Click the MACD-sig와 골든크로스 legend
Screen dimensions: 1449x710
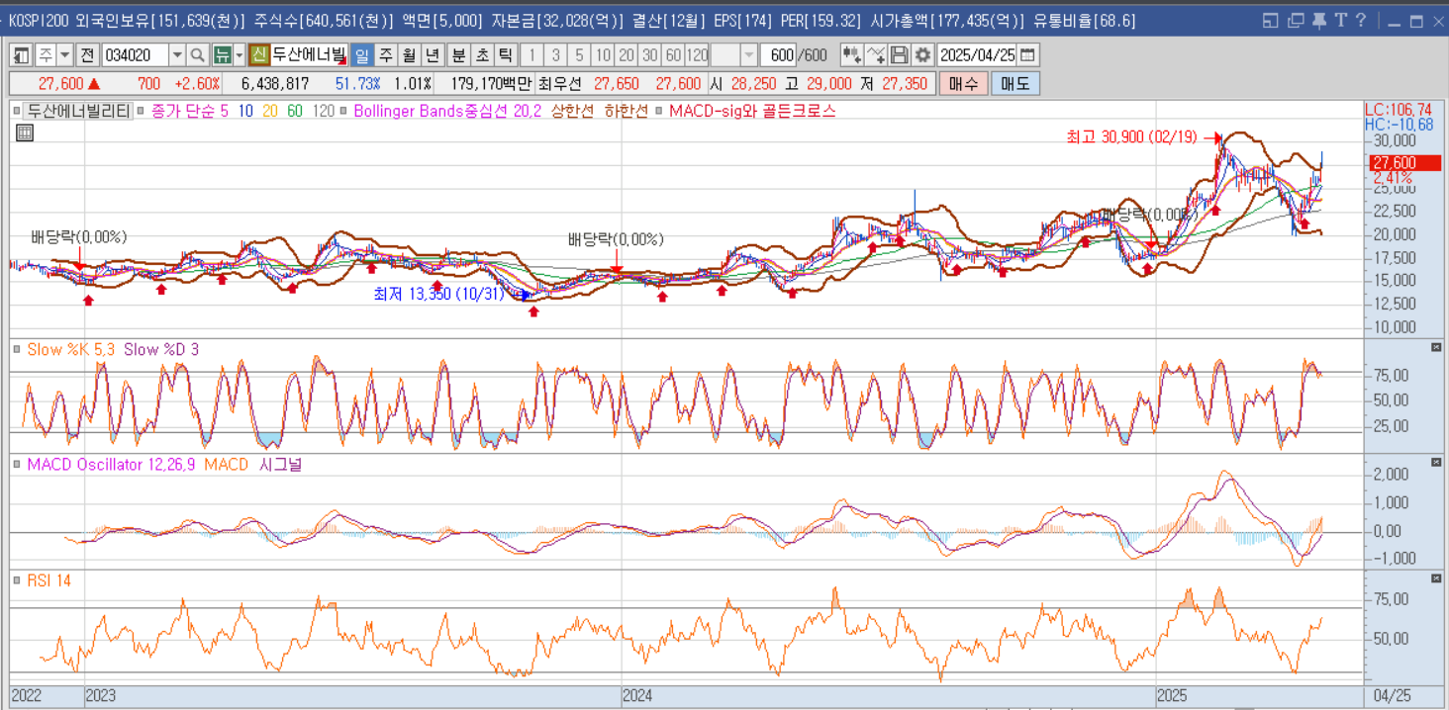pos(752,111)
